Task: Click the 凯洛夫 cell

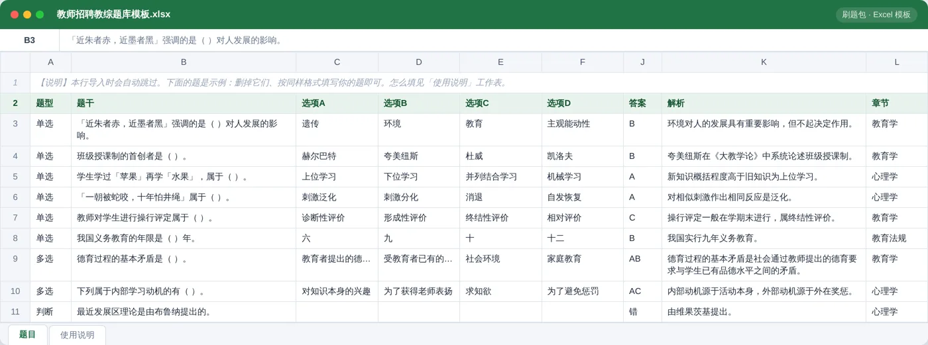Action: coord(583,156)
